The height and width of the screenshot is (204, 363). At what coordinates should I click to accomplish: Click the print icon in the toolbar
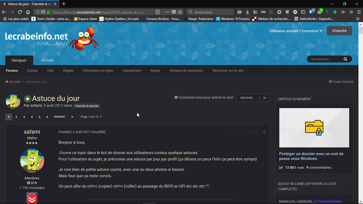pyautogui.click(x=239, y=12)
